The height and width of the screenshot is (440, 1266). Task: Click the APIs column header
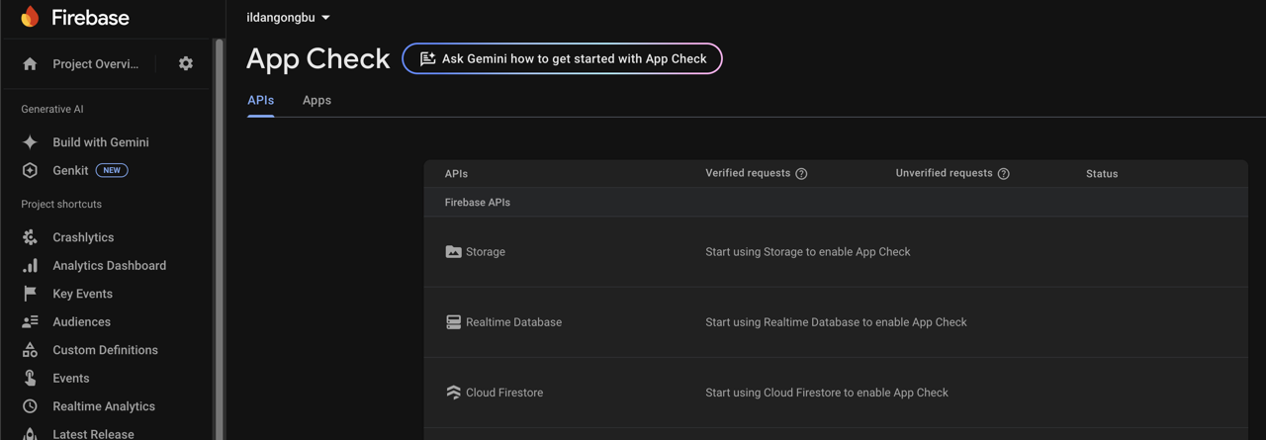click(456, 174)
